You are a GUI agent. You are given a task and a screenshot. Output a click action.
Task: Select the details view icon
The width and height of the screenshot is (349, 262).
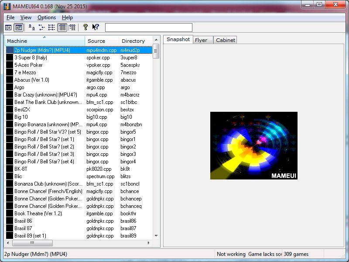coord(62,28)
